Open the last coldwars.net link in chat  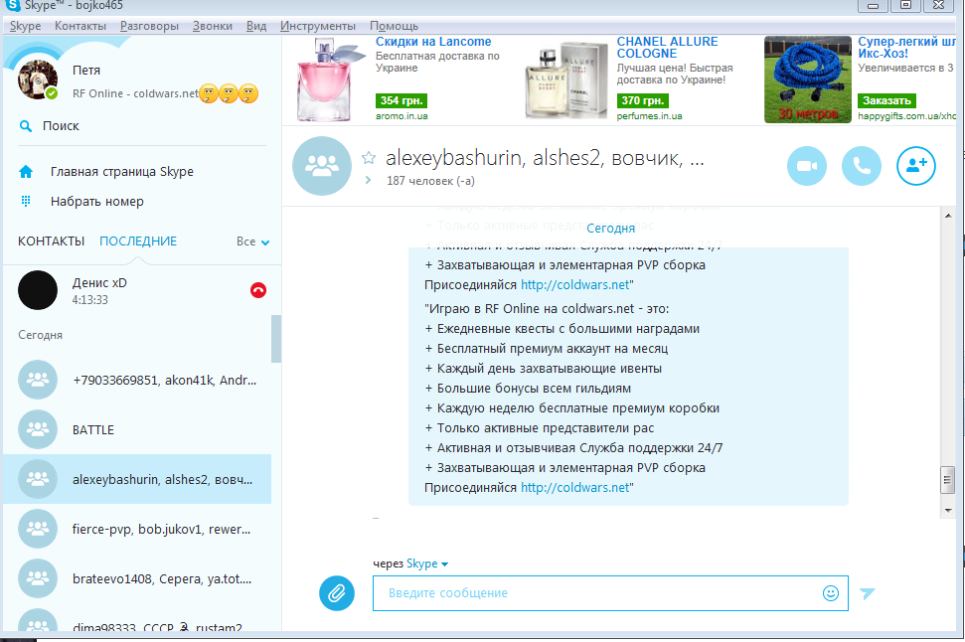575,488
